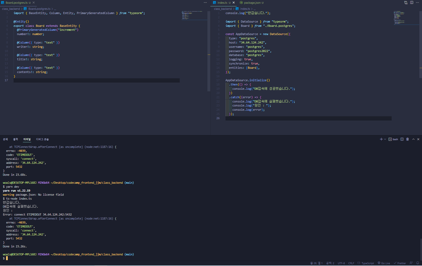Click the class_backend breadcrumb in right editor
Screen dimensions: 422x266
point(223,9)
